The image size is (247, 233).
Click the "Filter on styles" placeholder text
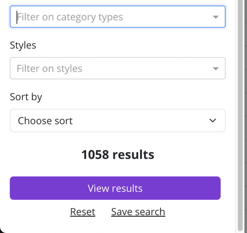(49, 69)
